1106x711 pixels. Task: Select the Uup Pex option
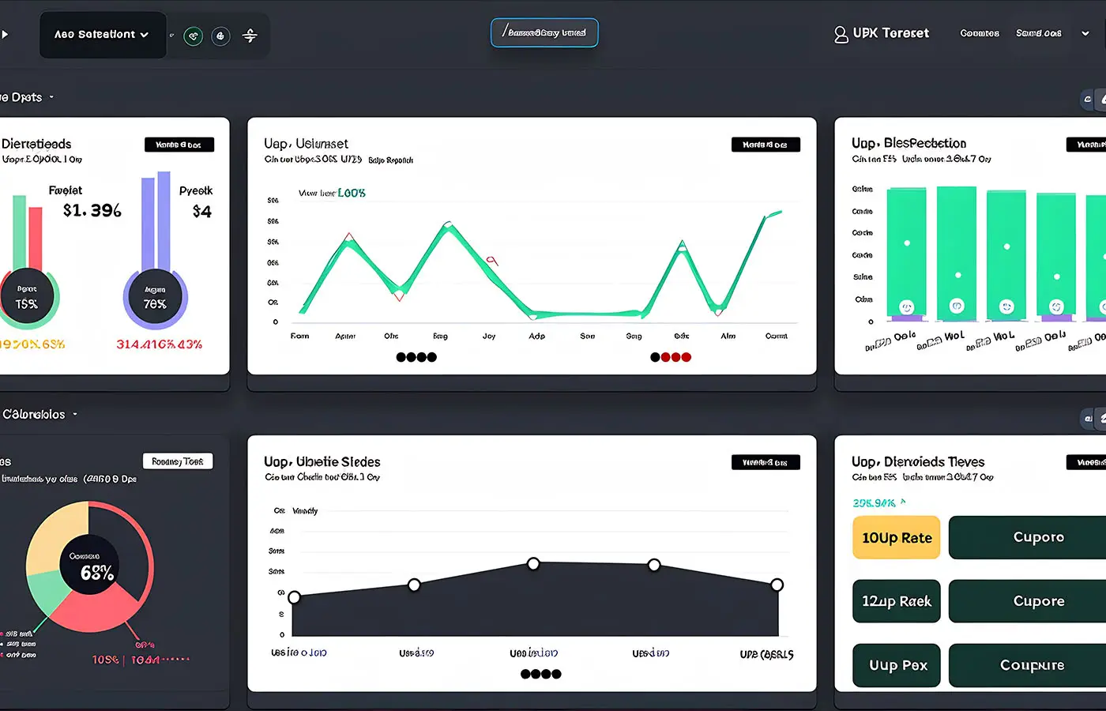896,665
